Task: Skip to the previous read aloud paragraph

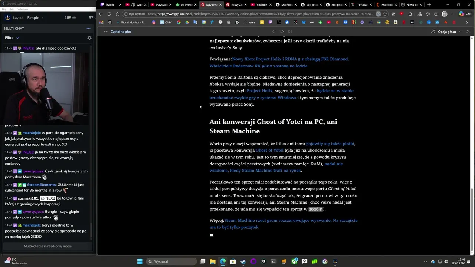Action: pyautogui.click(x=273, y=32)
